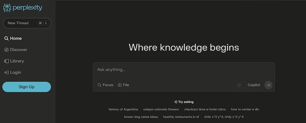The height and width of the screenshot is (123, 306).
Task: Click the Focus magnifier icon in search box
Action: [99, 85]
